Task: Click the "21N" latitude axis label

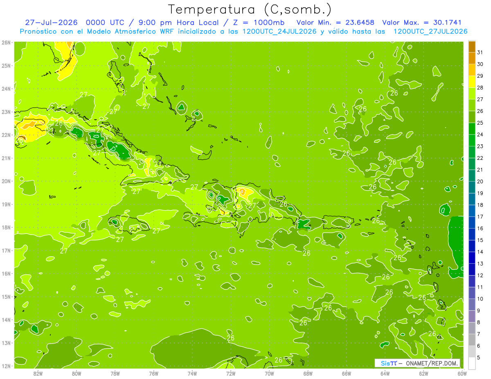Action: coord(6,158)
